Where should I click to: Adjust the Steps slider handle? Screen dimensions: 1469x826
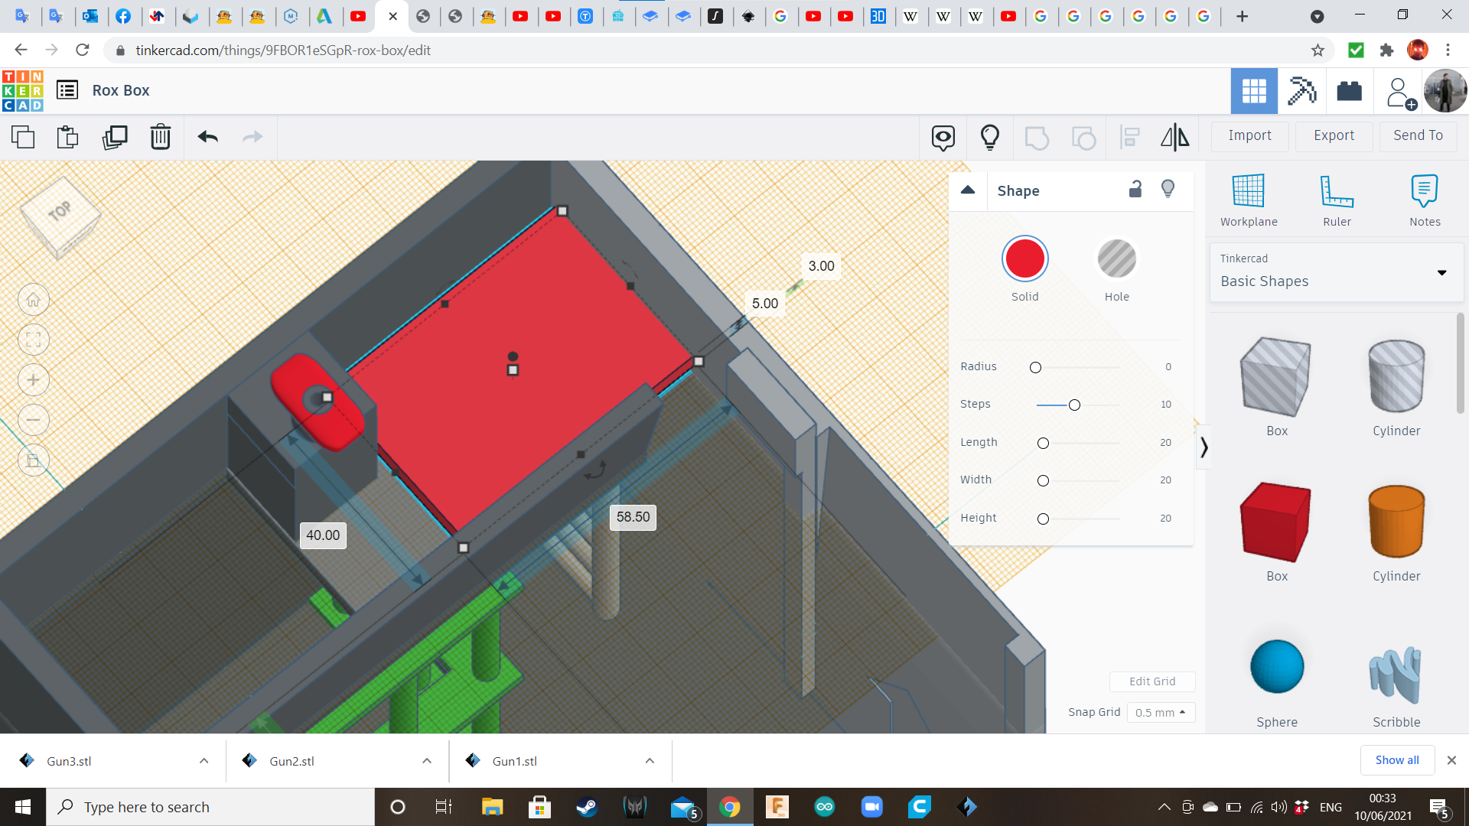1074,405
